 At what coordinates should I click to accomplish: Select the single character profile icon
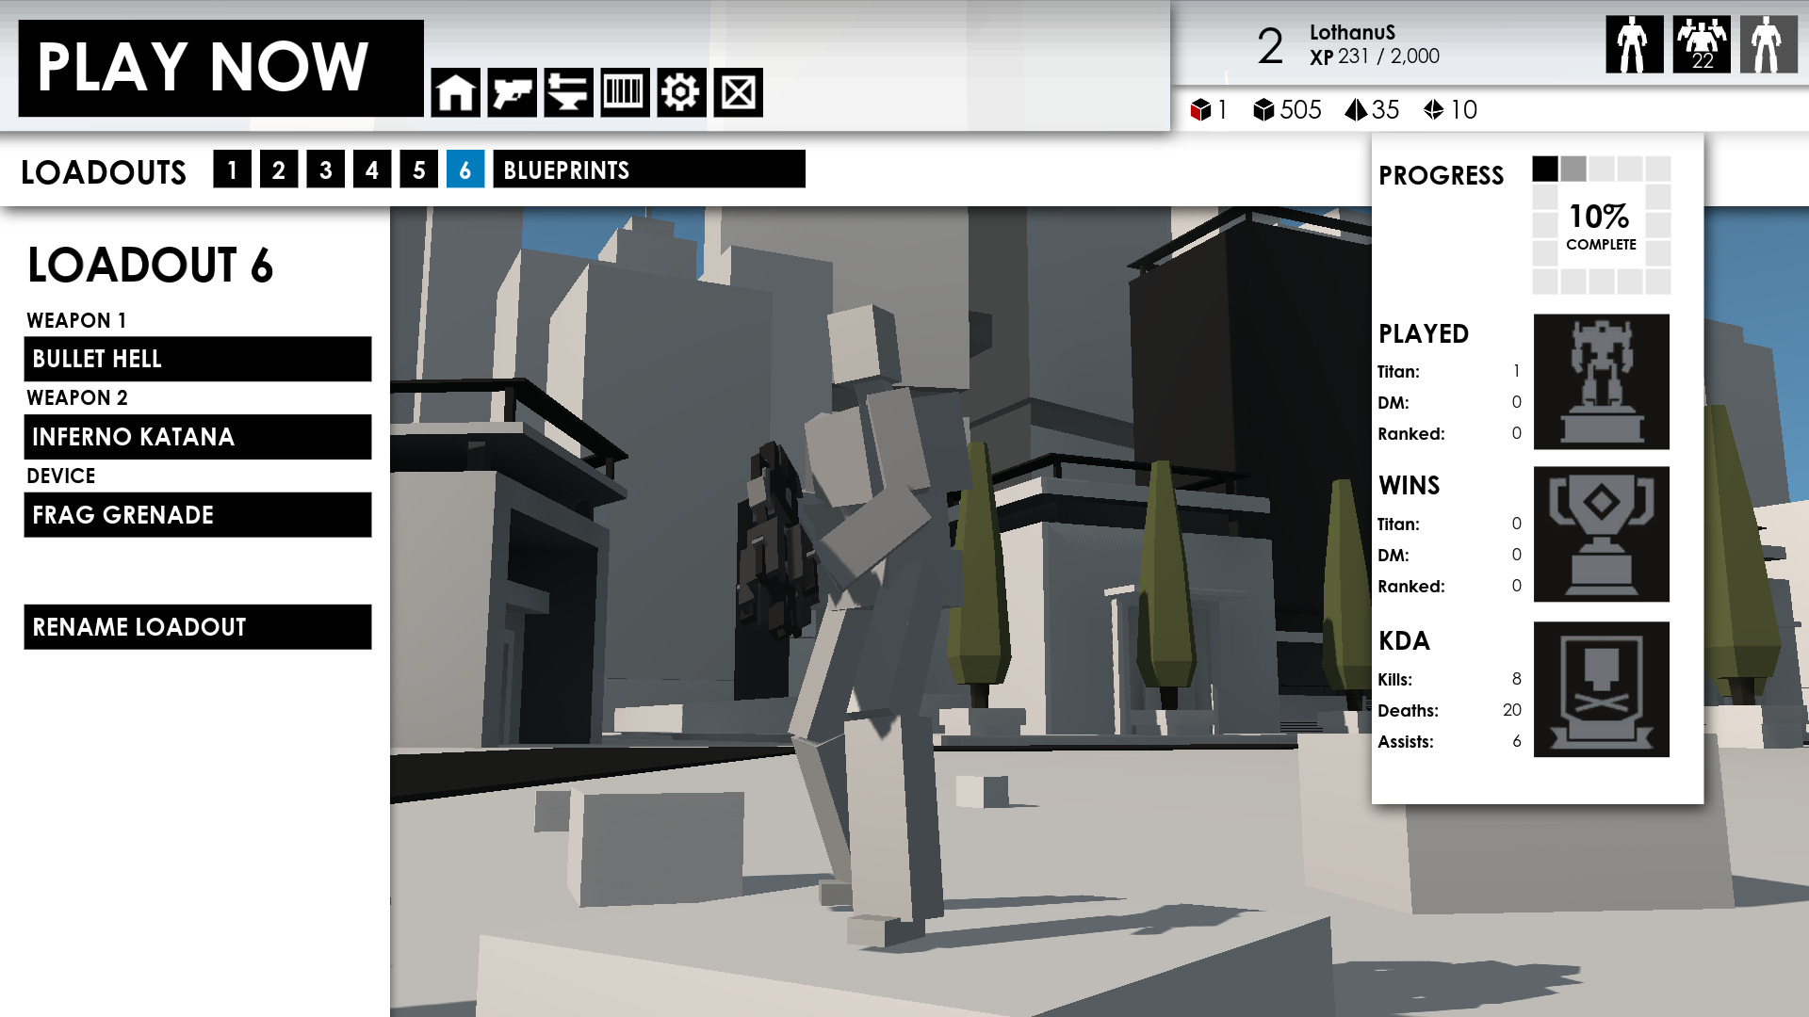tap(1634, 44)
